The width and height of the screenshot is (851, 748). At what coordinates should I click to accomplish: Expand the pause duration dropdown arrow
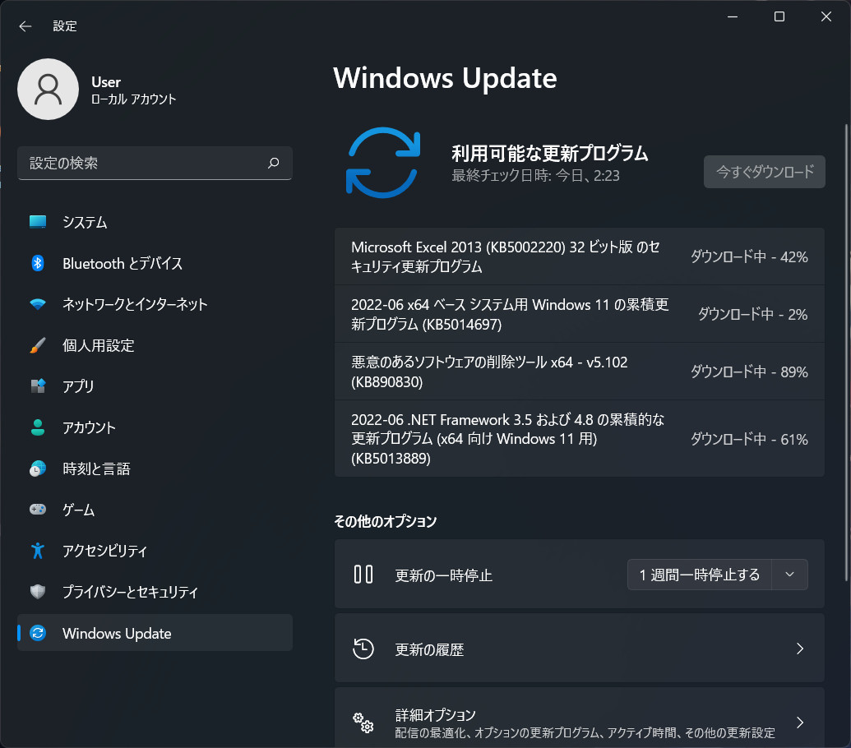(x=789, y=575)
